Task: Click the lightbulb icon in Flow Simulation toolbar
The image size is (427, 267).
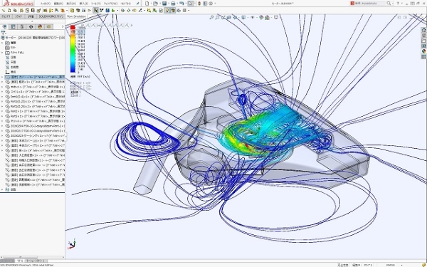Action: [x=167, y=11]
